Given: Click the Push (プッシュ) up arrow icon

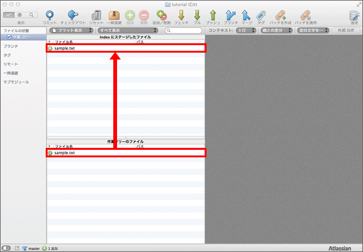Looking at the screenshot, I should coord(213,15).
